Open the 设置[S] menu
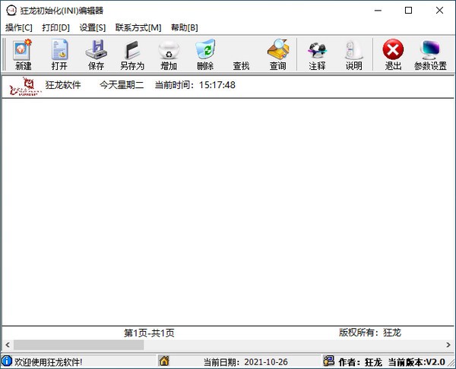This screenshot has width=456, height=369. click(93, 27)
